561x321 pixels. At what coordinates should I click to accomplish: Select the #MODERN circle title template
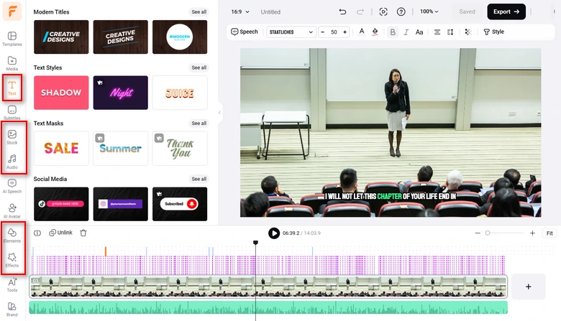[180, 37]
